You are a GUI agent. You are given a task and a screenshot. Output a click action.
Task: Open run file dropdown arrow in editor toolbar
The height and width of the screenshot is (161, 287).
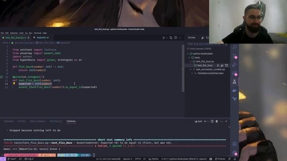pyautogui.click(x=167, y=38)
